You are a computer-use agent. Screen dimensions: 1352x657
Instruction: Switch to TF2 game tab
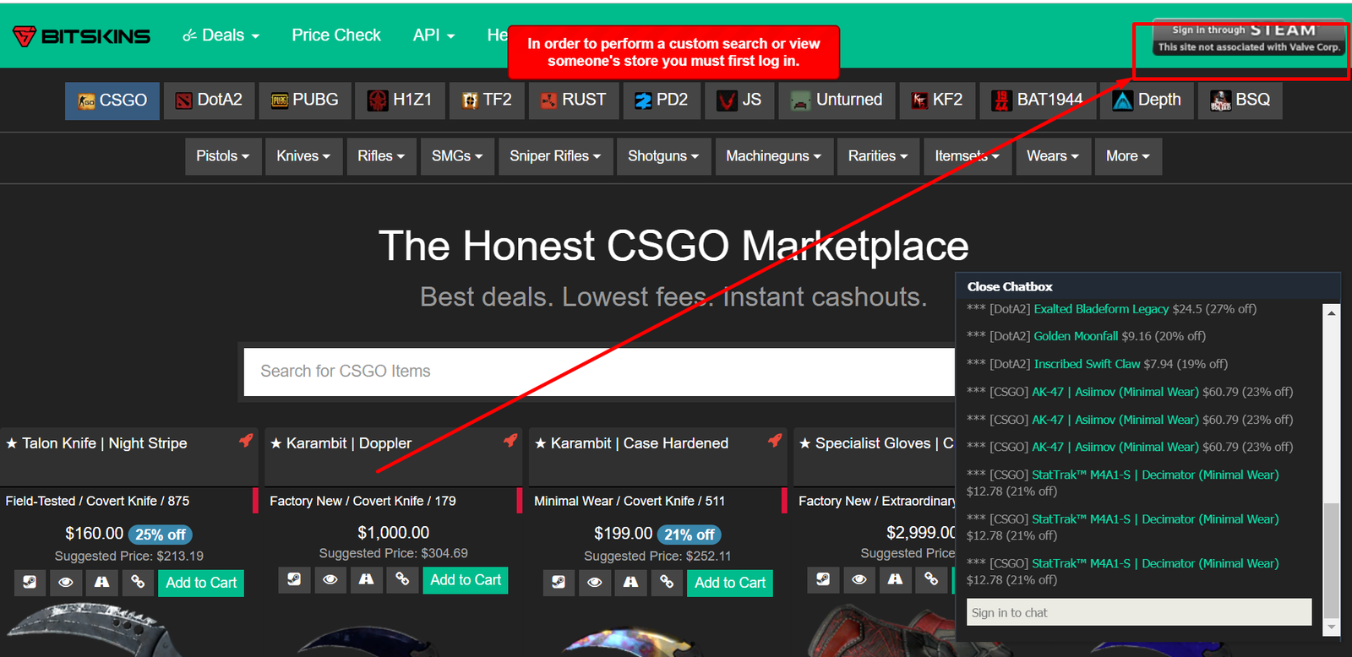(x=487, y=100)
